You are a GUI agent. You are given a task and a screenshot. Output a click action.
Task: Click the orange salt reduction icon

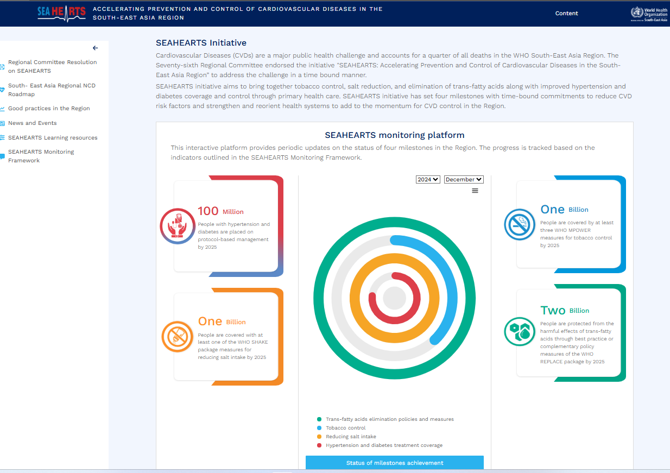[x=178, y=337]
